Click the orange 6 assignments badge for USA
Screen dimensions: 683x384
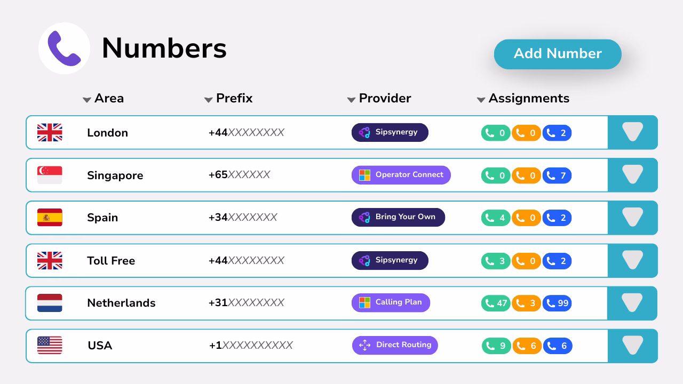pos(527,346)
